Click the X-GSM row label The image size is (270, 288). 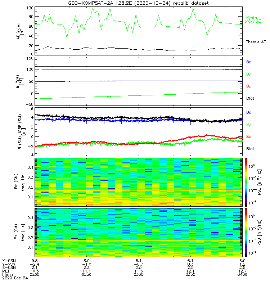tap(9, 261)
